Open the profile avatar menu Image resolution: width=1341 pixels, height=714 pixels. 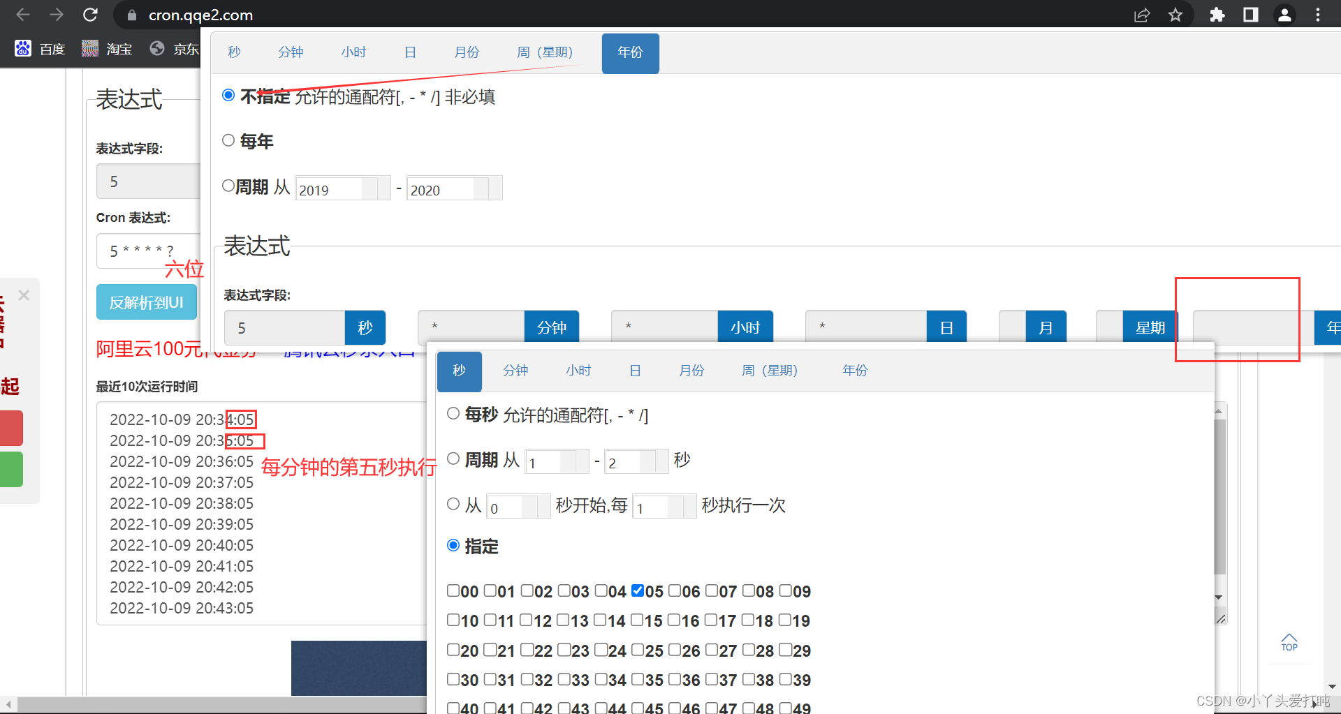(x=1284, y=15)
